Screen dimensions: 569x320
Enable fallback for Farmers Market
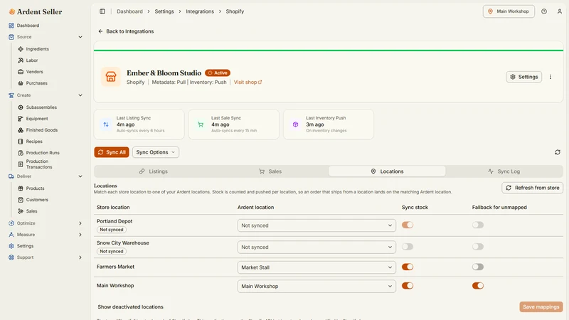[477, 267]
